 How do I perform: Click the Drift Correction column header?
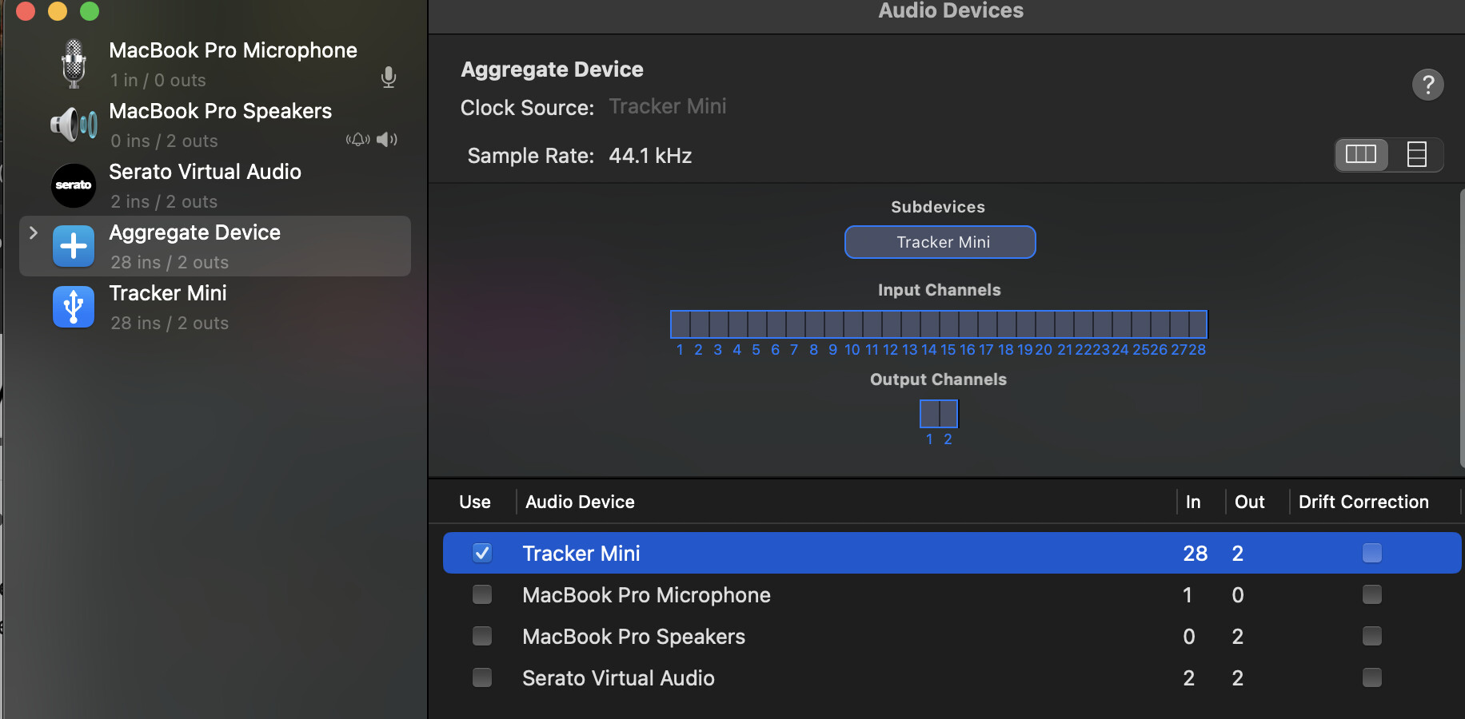point(1363,502)
